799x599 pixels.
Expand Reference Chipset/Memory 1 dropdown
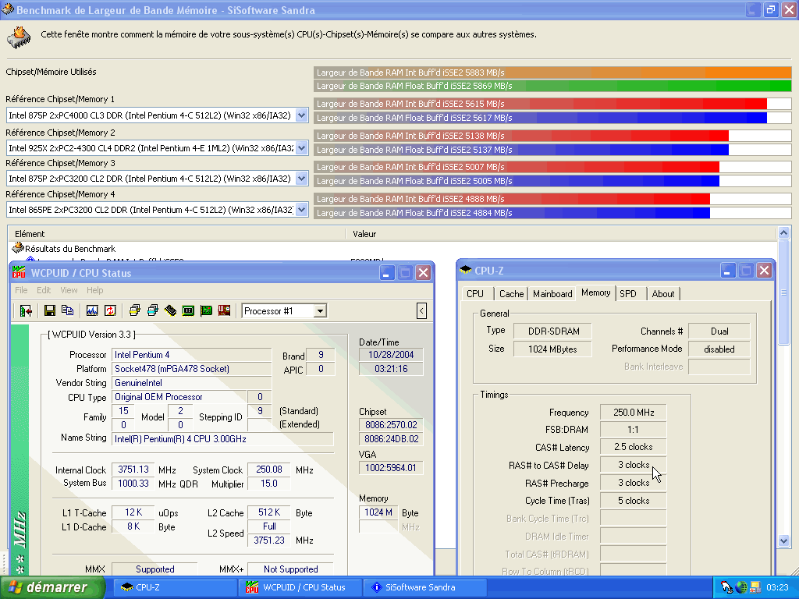[x=302, y=115]
